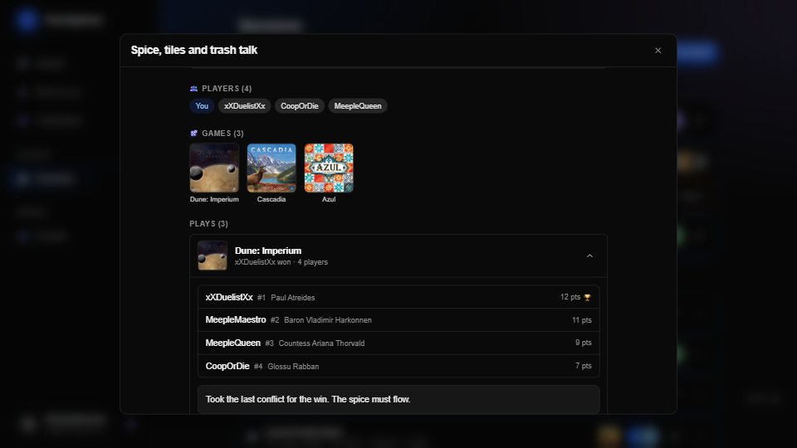This screenshot has height=448, width=797.
Task: Click the 9 pts score value
Action: click(584, 343)
